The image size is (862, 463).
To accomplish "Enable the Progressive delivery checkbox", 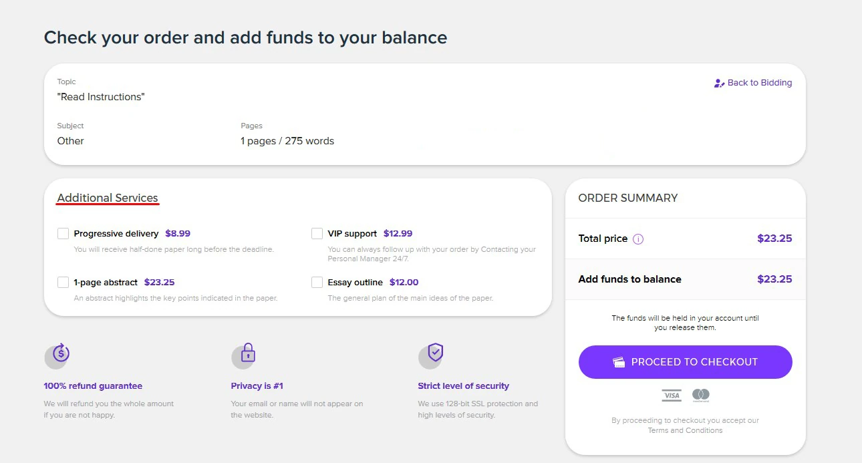I will (x=63, y=233).
